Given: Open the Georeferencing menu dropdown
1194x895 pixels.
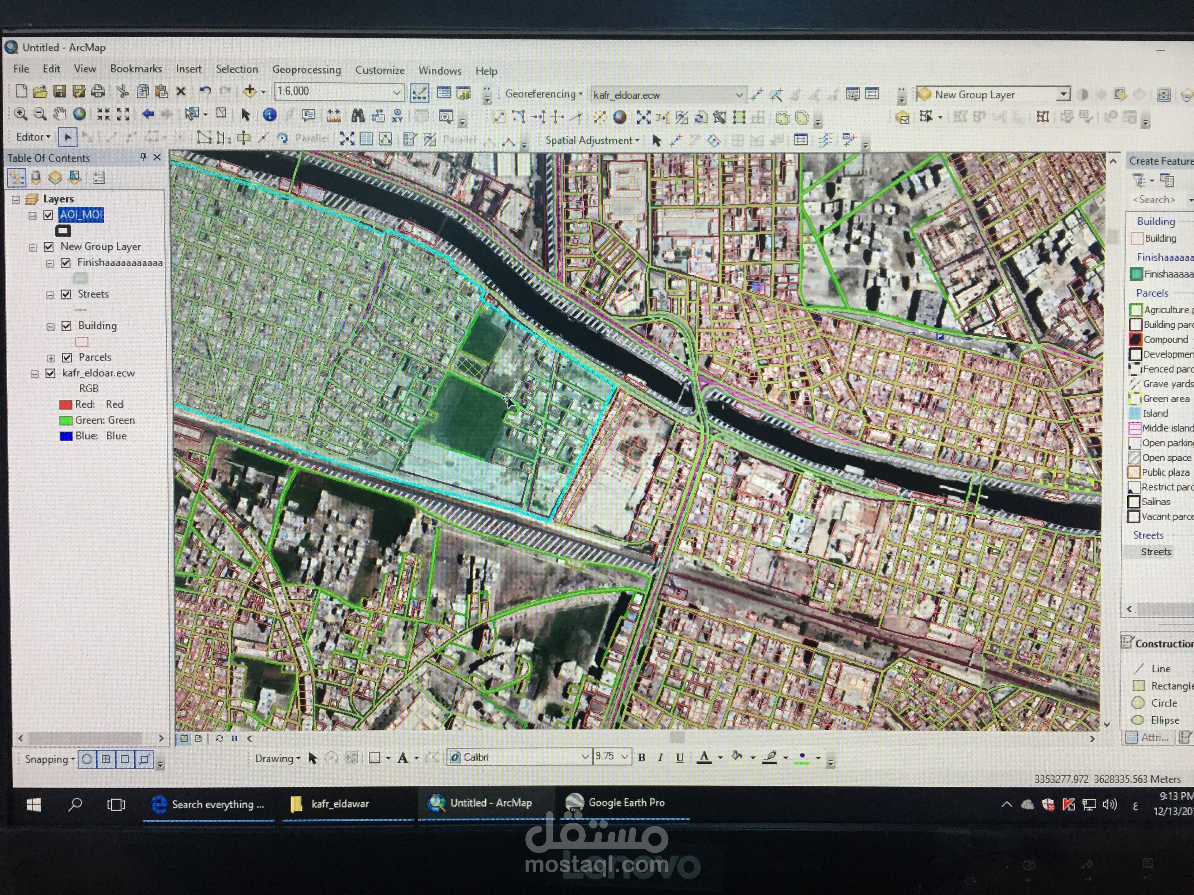Looking at the screenshot, I should (544, 94).
